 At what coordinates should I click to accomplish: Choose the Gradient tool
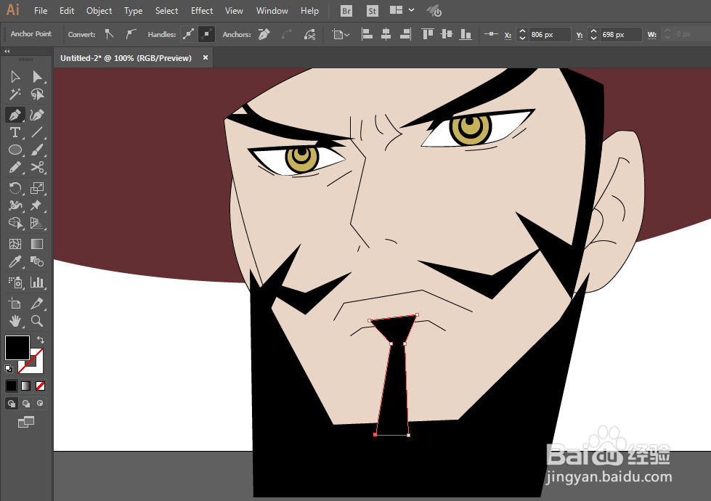37,244
